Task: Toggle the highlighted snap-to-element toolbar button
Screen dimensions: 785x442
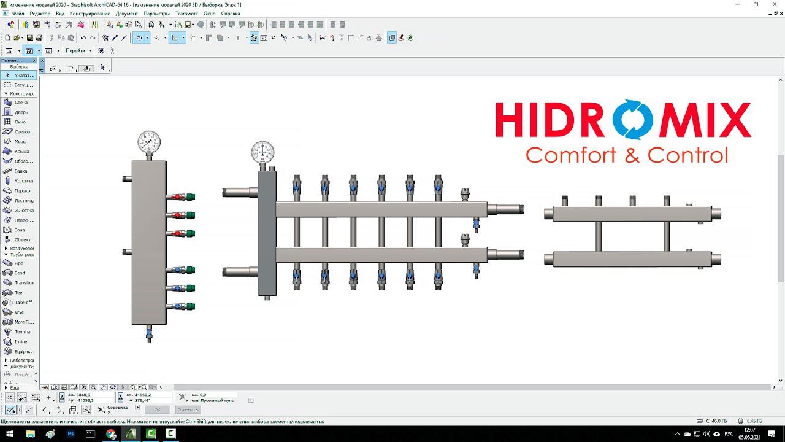Action: (x=255, y=38)
